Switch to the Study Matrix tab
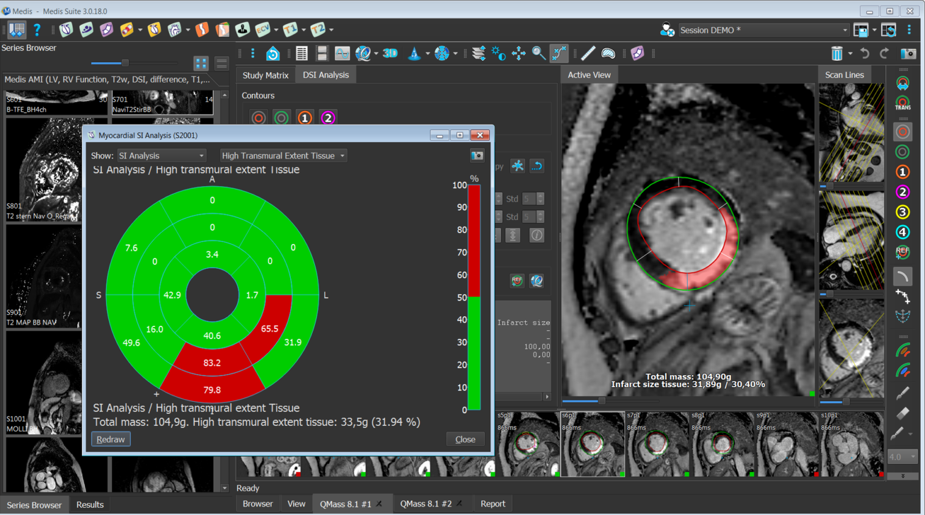The width and height of the screenshot is (925, 515). click(265, 75)
